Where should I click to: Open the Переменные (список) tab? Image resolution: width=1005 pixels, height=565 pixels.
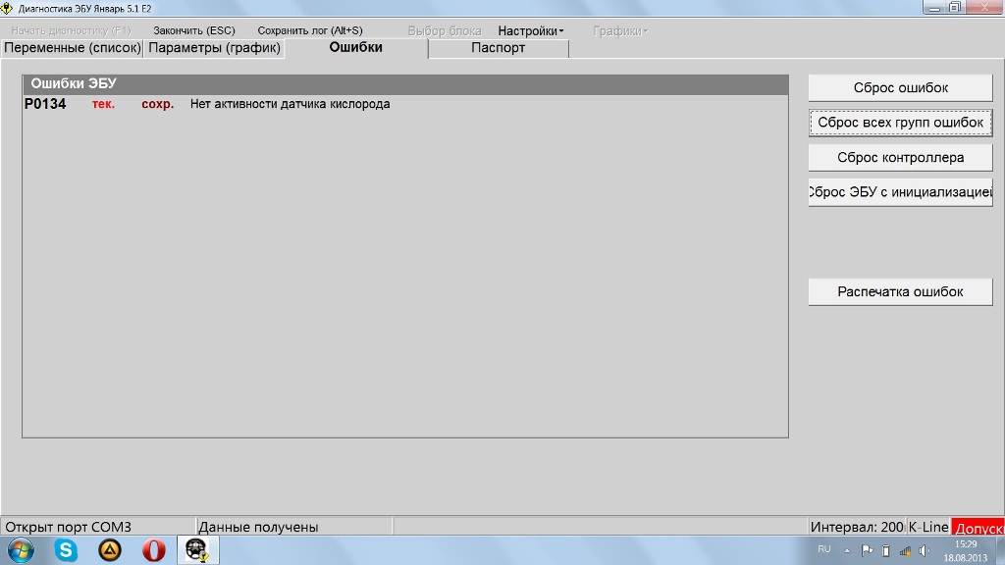pyautogui.click(x=73, y=48)
